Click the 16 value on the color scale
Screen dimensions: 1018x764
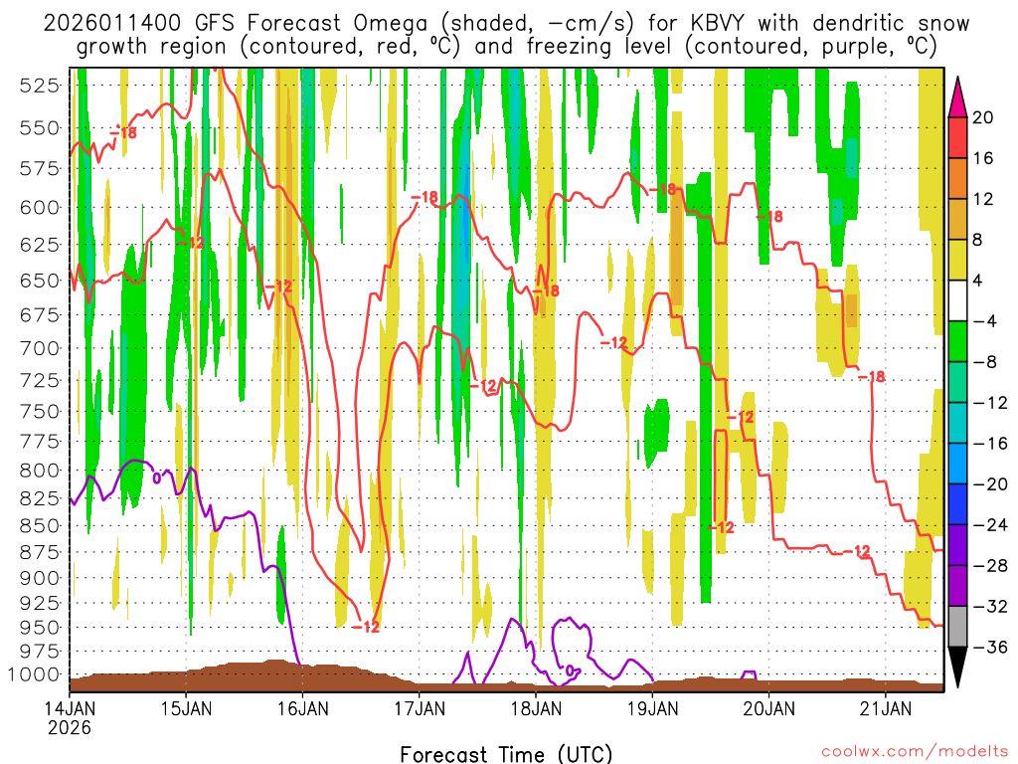pyautogui.click(x=983, y=158)
